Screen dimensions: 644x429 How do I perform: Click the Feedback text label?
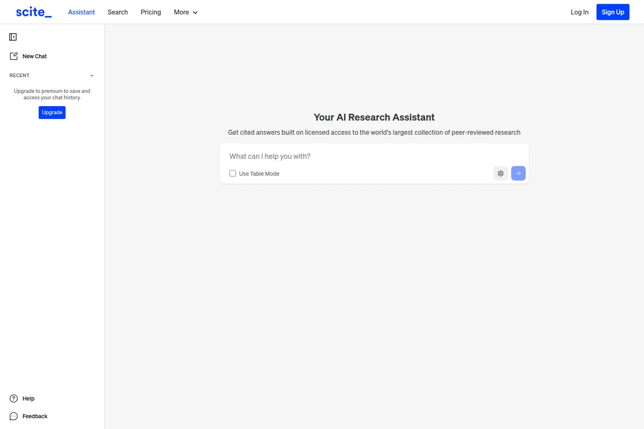tap(35, 416)
